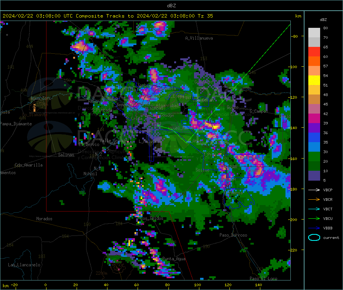Click the 'Pampa_Diamante' place label
Screen dimensions: 343x290
(x=16, y=124)
